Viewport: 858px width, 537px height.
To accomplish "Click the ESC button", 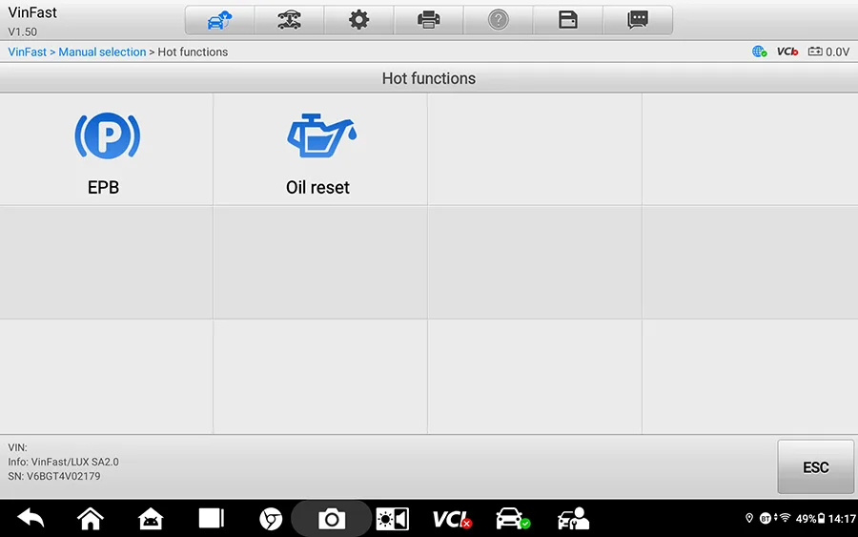I will tap(815, 467).
